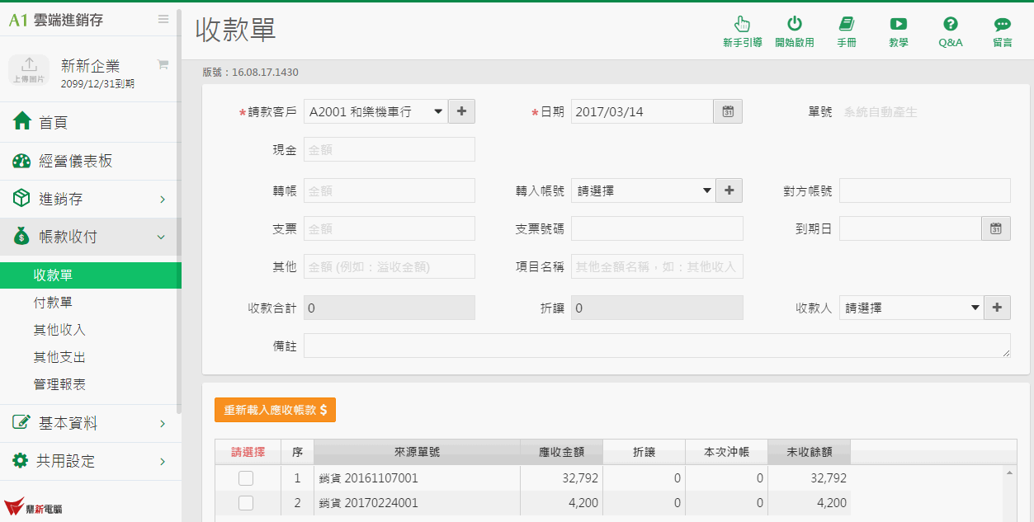Click the table scroll-up arrow
Screen dimensions: 1034x522
[x=1008, y=473]
